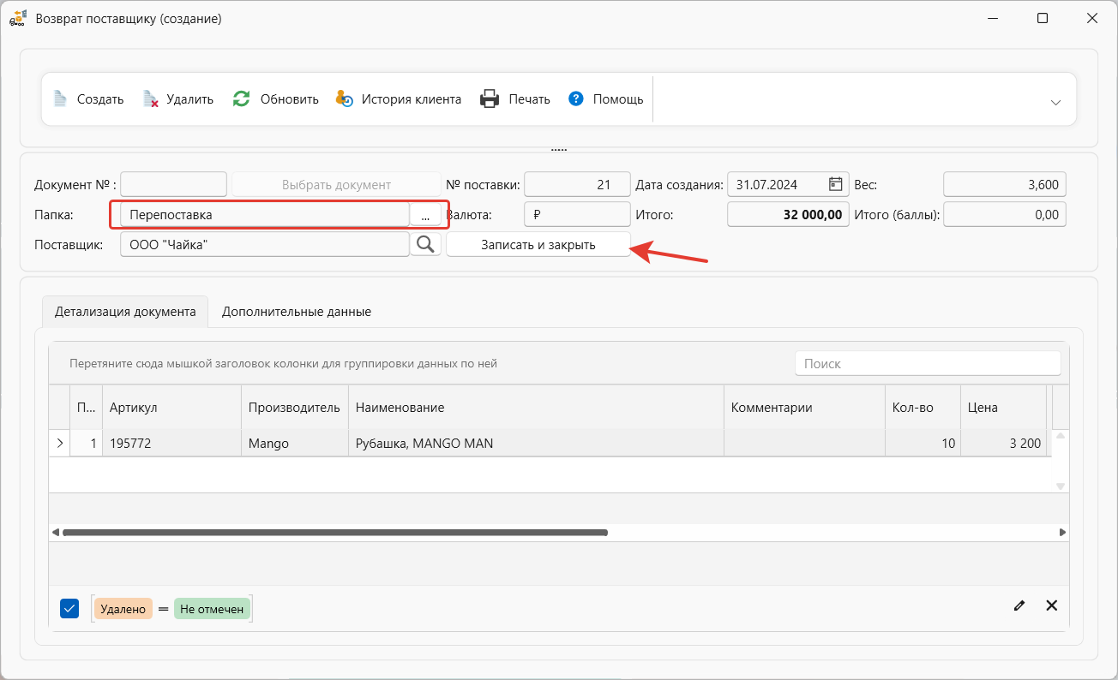Click the Обновить refresh button

(275, 99)
